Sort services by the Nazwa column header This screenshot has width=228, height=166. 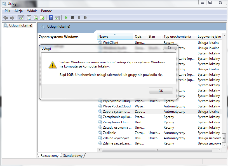point(115,37)
